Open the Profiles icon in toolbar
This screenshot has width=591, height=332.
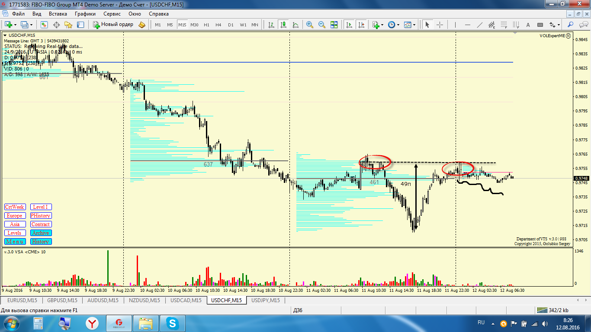click(24, 25)
